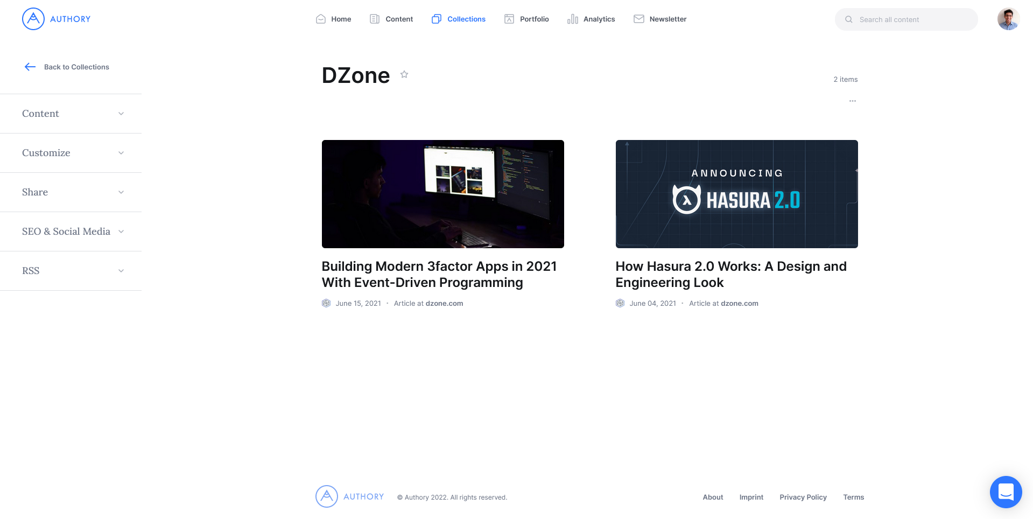1033x519 pixels.
Task: Click the search magnifier icon
Action: click(x=849, y=19)
